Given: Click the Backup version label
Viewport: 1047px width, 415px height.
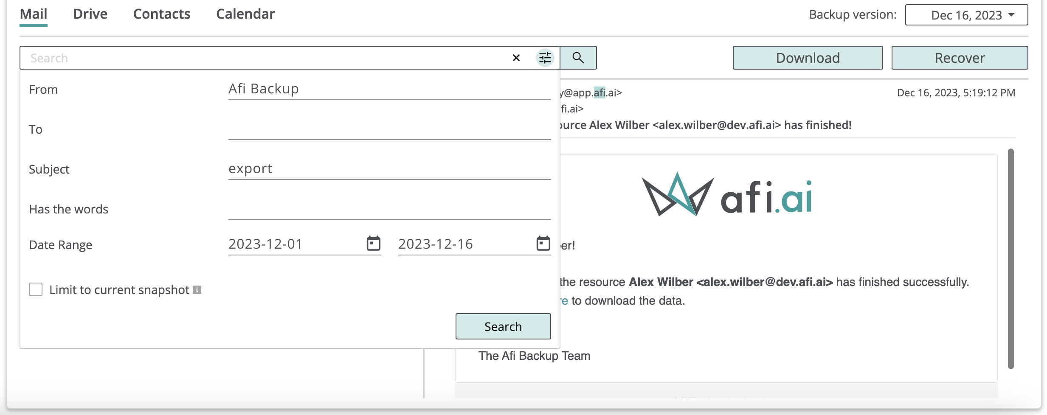Looking at the screenshot, I should click(x=853, y=14).
